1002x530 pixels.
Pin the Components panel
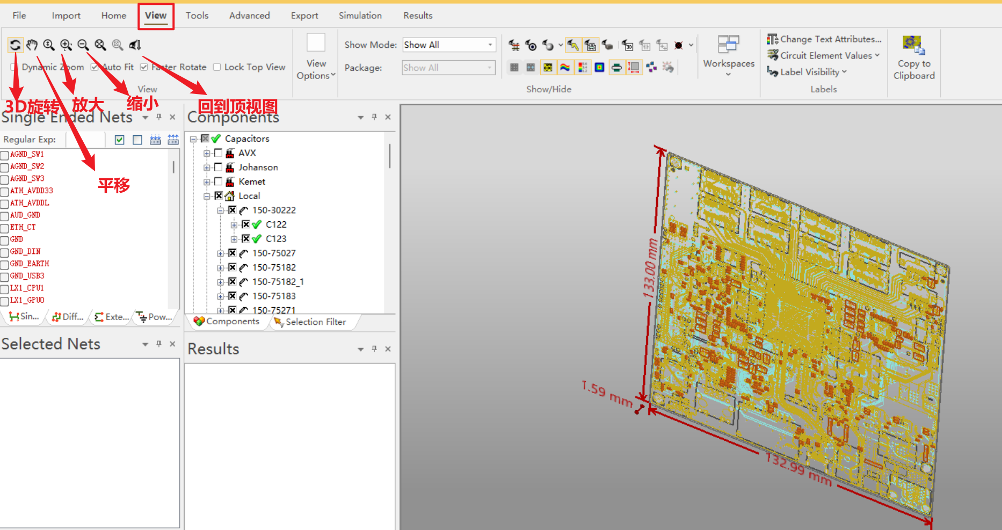pos(374,117)
